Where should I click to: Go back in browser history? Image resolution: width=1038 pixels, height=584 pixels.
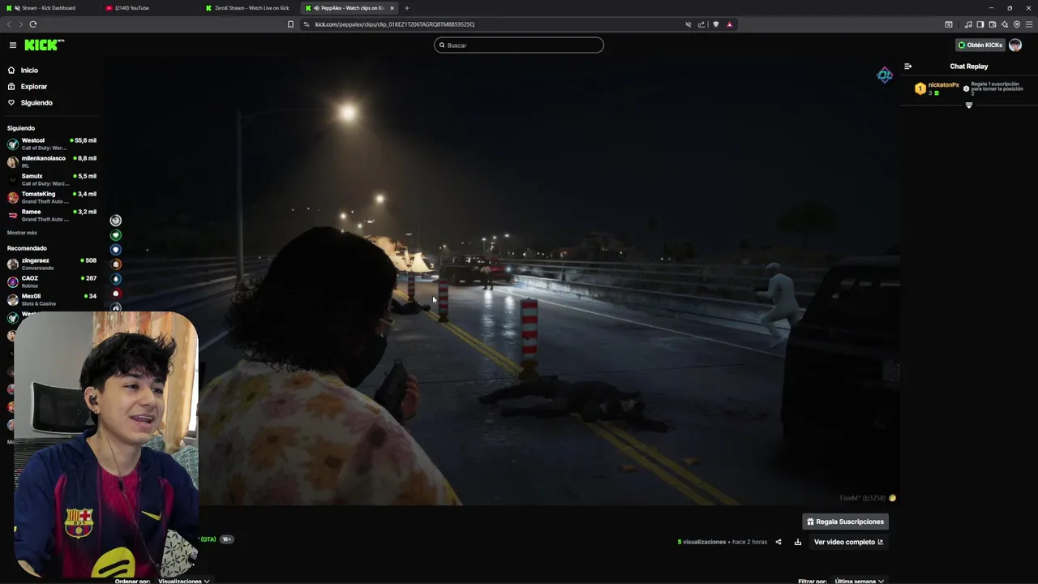point(9,24)
